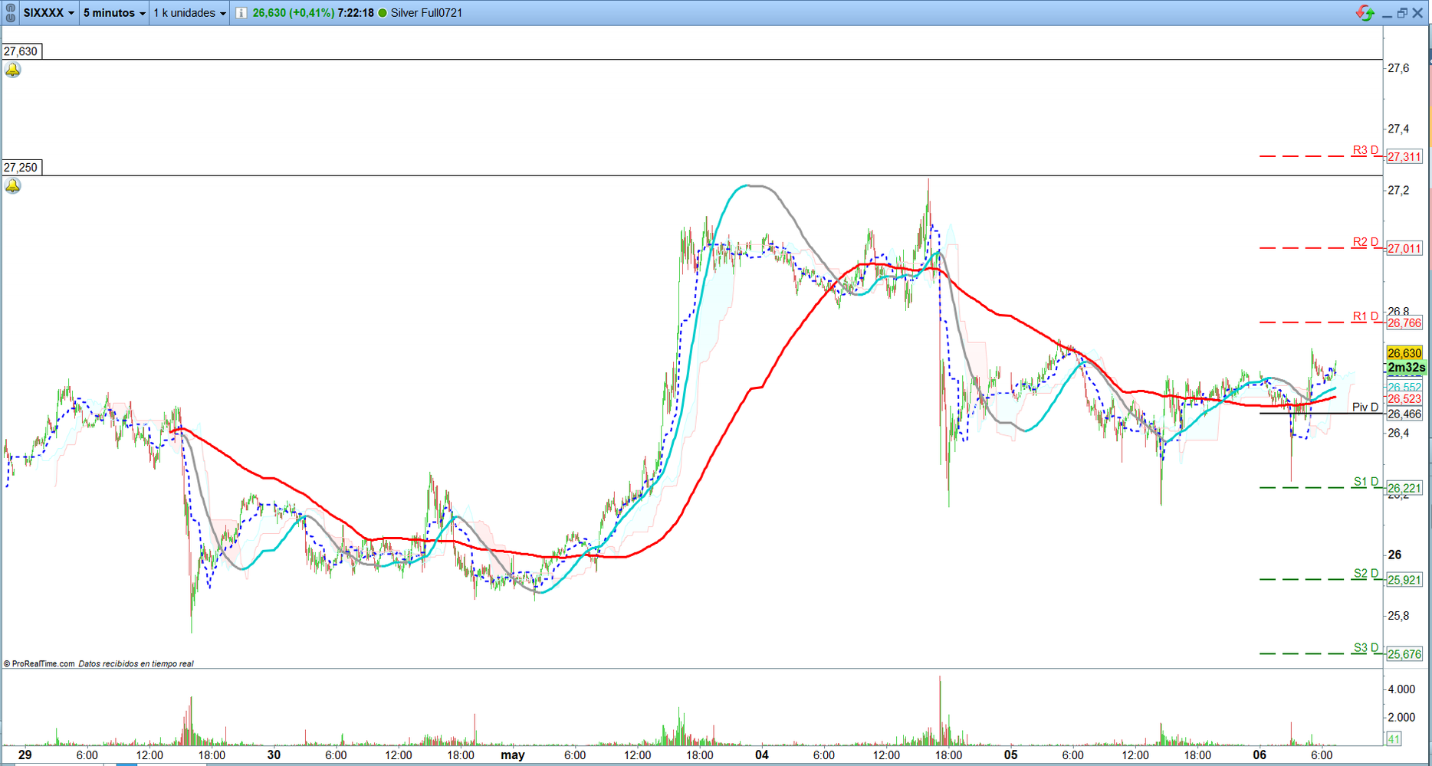This screenshot has width=1432, height=766.
Task: Restore the chart window size
Action: click(x=1402, y=13)
